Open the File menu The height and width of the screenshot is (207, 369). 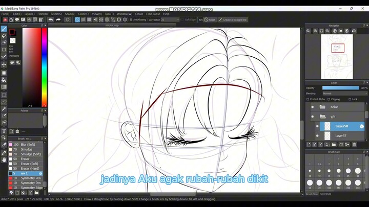pos(5,14)
